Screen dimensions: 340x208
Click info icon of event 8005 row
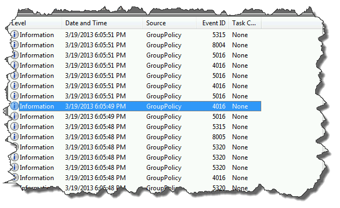coord(15,137)
